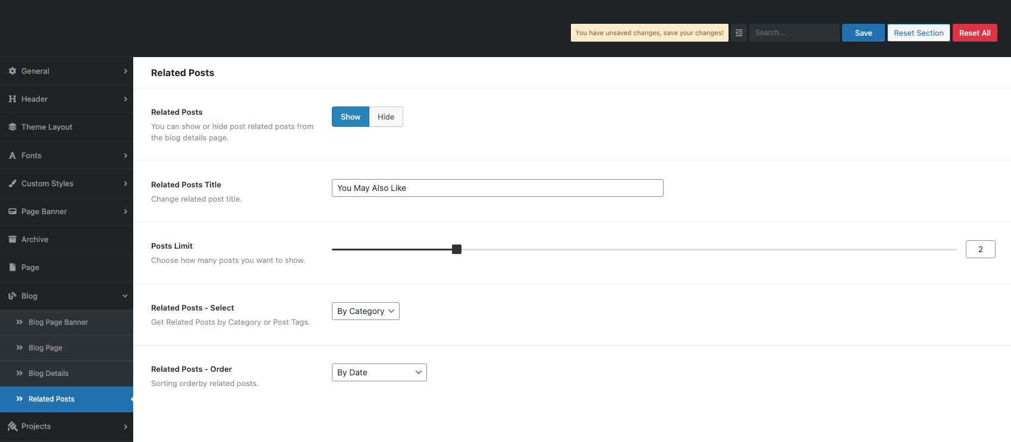This screenshot has width=1011, height=442.
Task: Click the Header H icon
Action: pos(12,99)
